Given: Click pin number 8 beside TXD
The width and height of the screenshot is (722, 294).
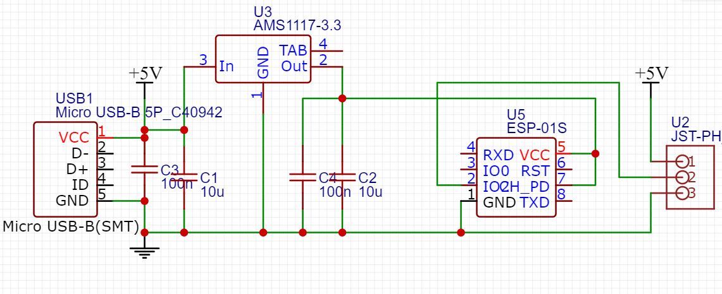Looking at the screenshot, I should pyautogui.click(x=561, y=194).
